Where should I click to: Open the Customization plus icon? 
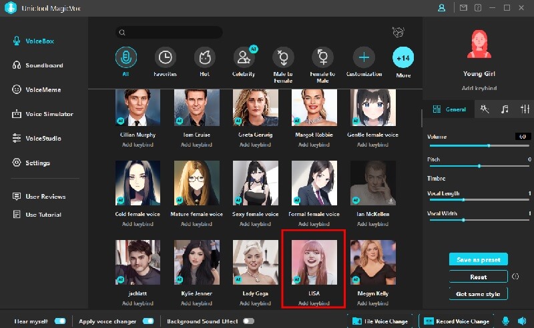(364, 58)
